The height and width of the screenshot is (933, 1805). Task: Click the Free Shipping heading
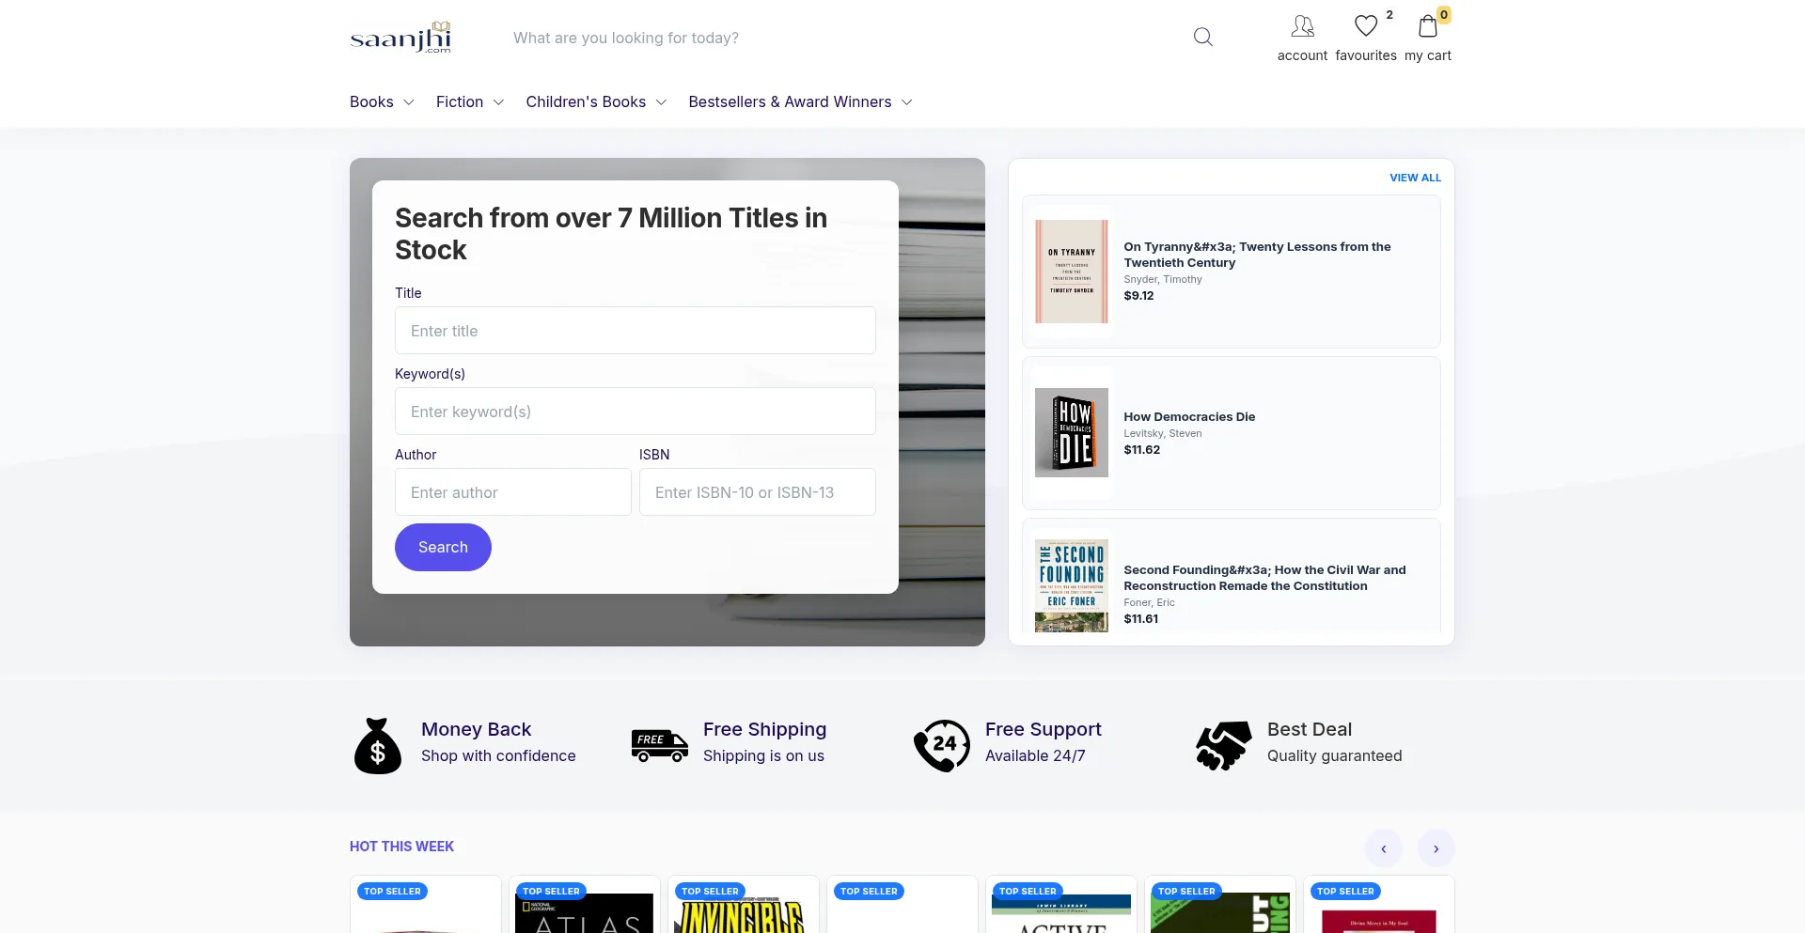click(764, 729)
